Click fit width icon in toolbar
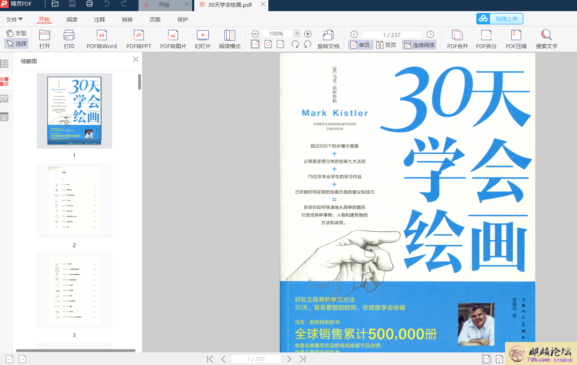Image resolution: width=577 pixels, height=365 pixels. click(281, 44)
